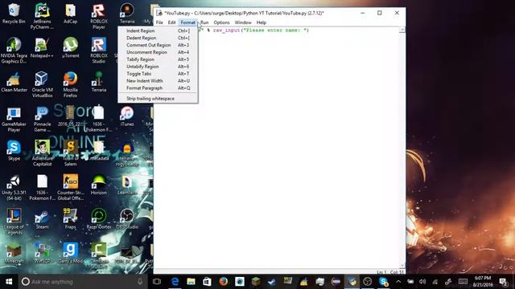Open the Action Center notifications icon
Screen dimensions: 515x289
click(503, 282)
